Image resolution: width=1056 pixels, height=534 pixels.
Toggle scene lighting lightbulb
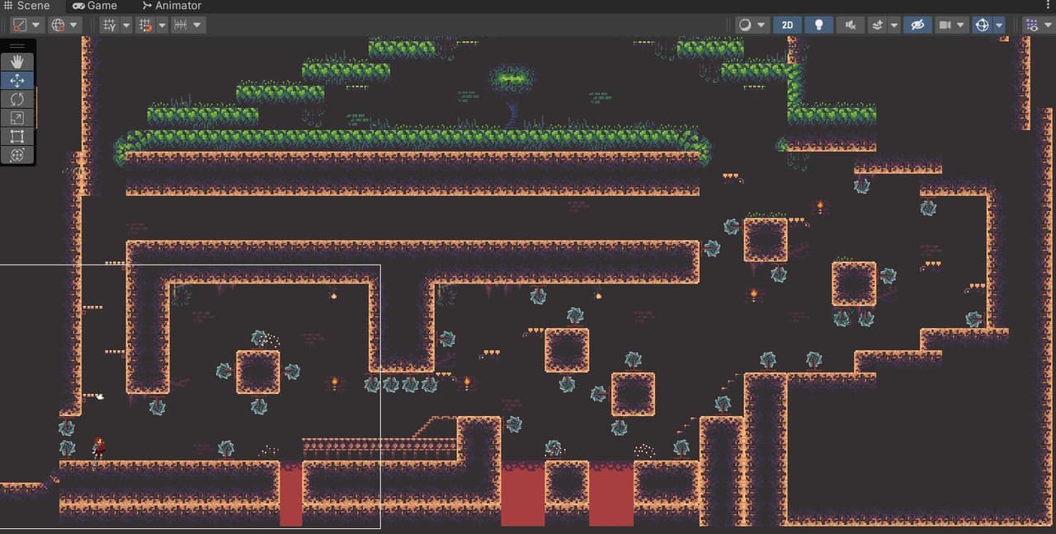(x=818, y=25)
